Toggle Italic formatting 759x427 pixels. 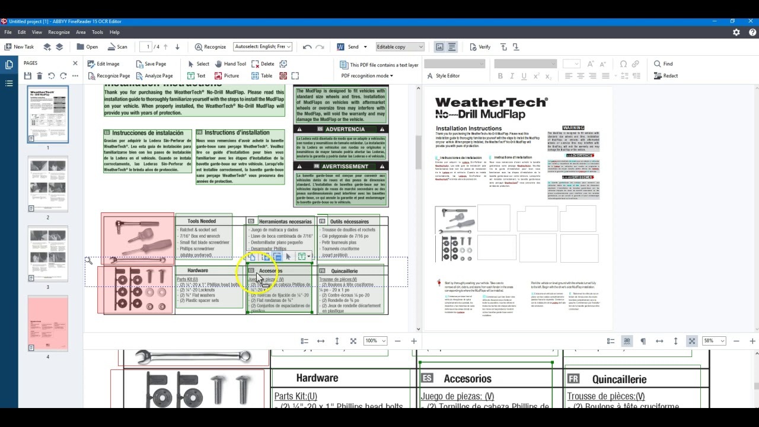512,76
